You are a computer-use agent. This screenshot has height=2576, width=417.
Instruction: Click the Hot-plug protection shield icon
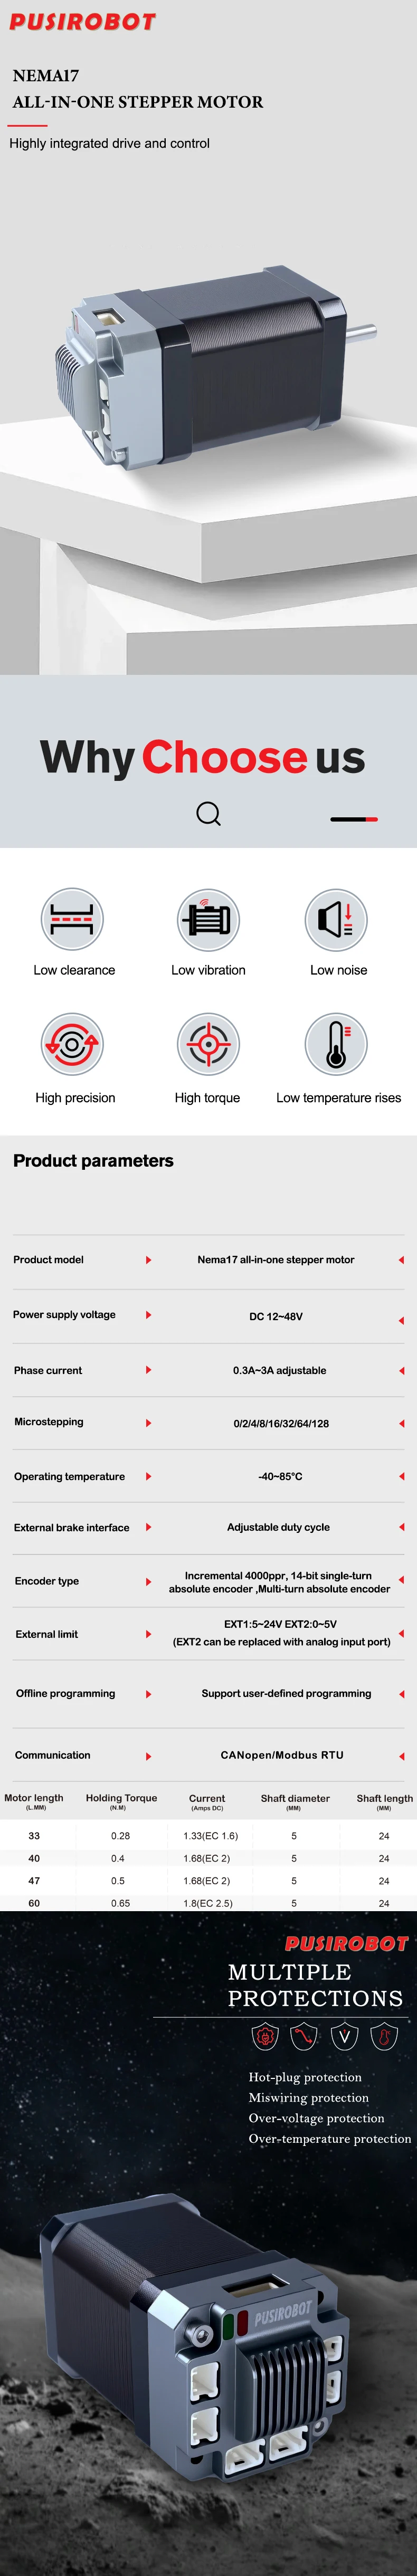[x=265, y=2036]
